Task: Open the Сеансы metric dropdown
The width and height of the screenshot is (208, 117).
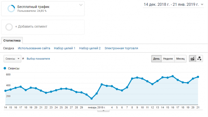Action: 12,59
